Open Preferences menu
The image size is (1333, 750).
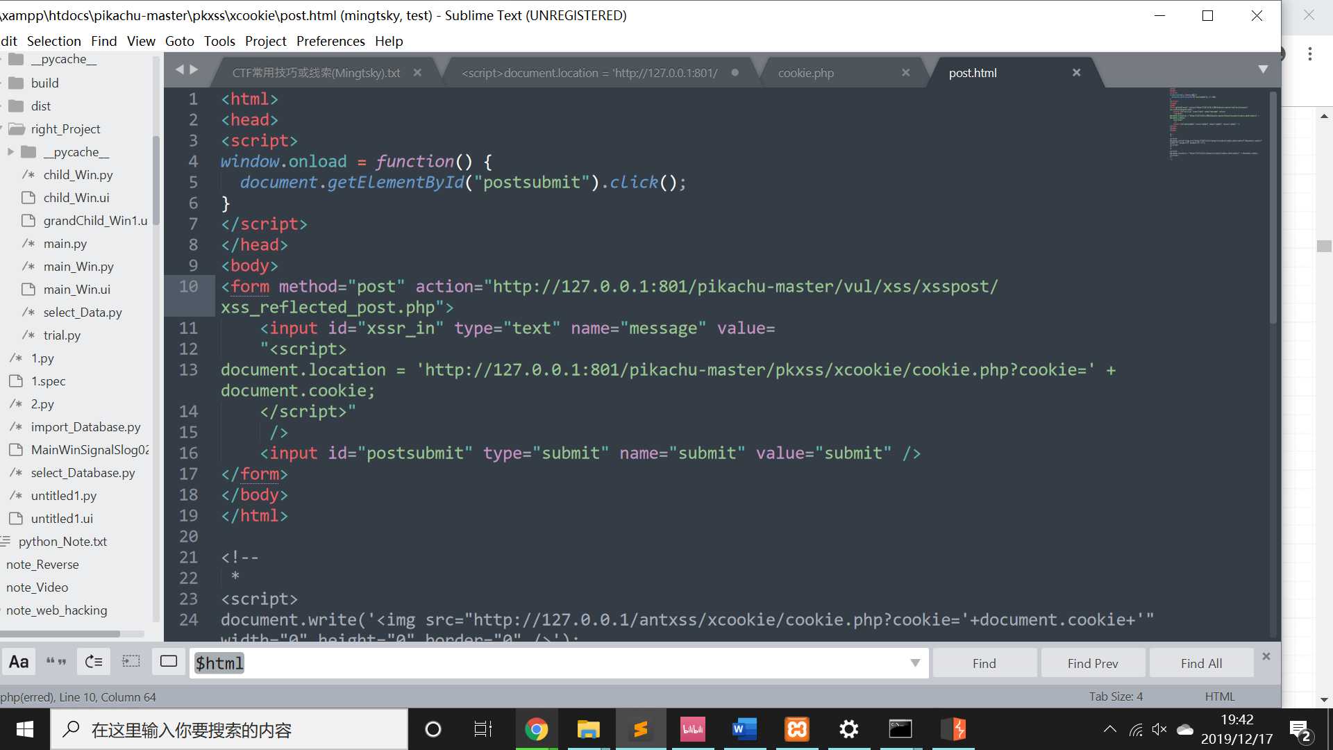pyautogui.click(x=330, y=41)
